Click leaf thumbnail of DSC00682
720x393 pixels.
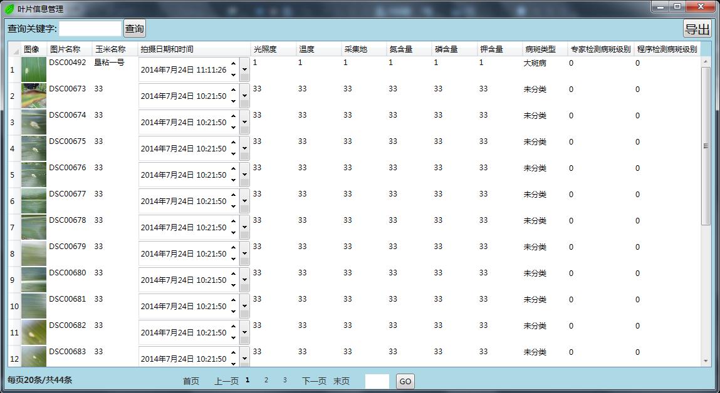click(x=34, y=332)
